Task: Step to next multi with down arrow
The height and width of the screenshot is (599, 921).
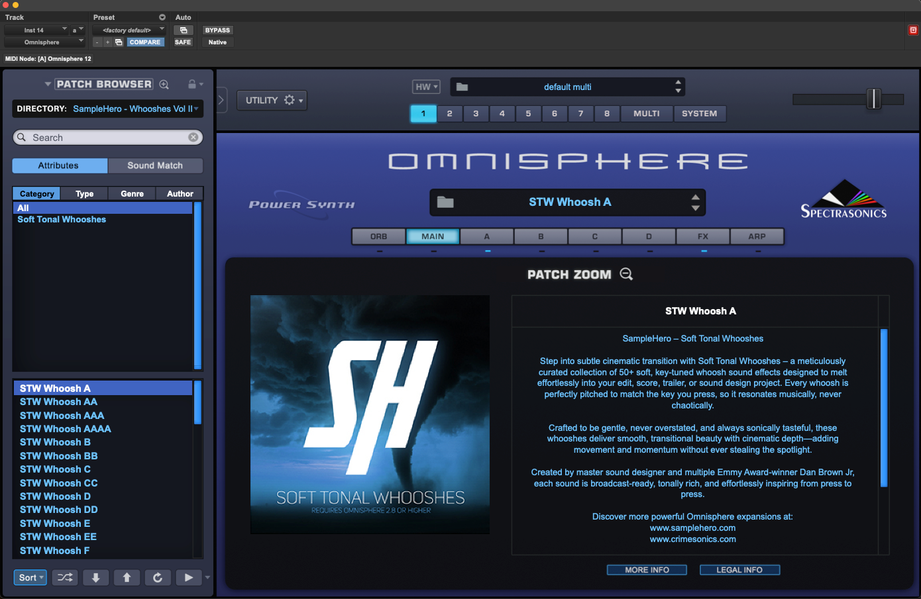Action: click(x=678, y=91)
